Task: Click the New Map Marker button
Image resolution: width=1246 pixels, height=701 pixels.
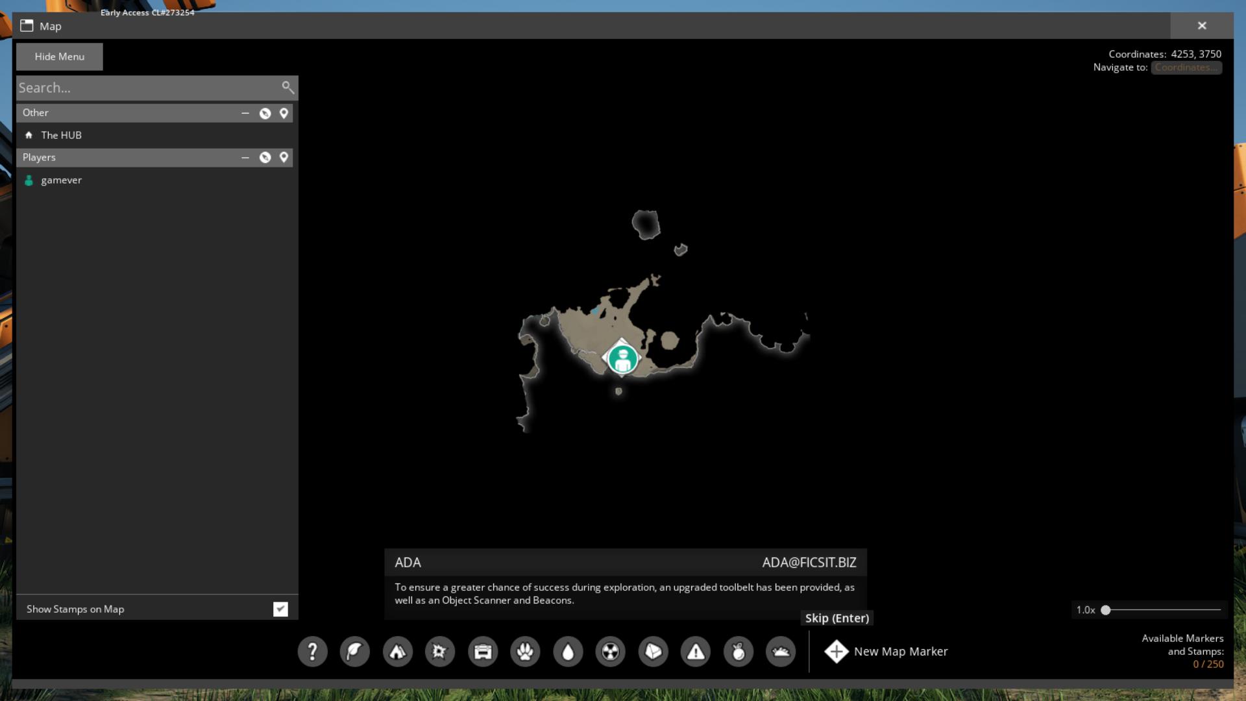Action: pos(886,651)
